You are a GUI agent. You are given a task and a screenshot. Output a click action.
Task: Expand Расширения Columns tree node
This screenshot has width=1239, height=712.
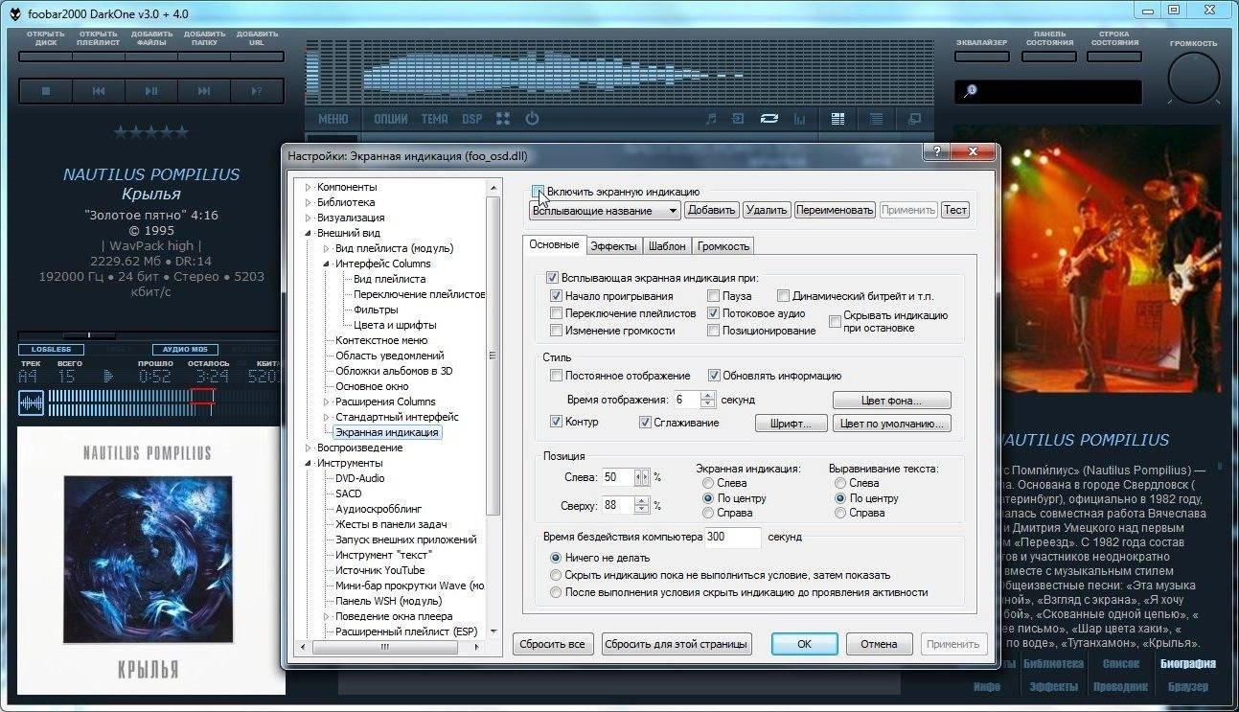point(327,402)
